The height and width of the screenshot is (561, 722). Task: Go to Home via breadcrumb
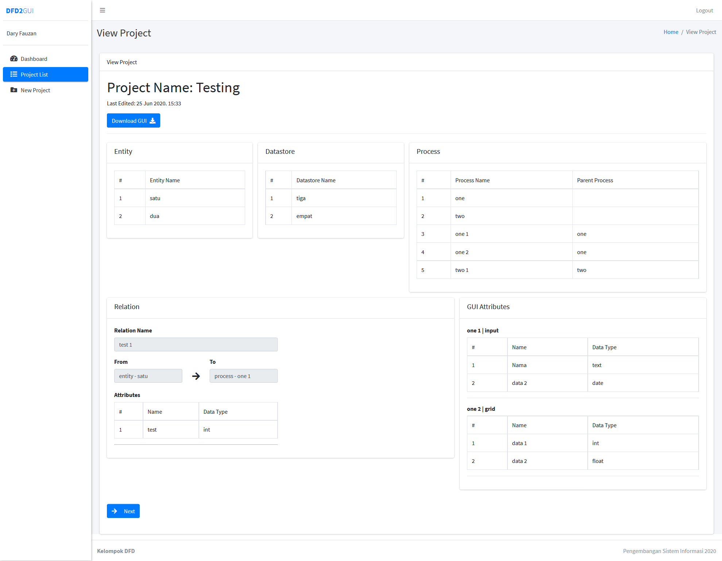click(671, 32)
